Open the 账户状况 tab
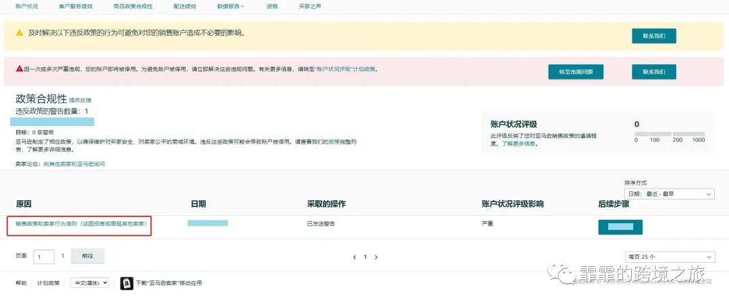The image size is (729, 306). pyautogui.click(x=26, y=7)
